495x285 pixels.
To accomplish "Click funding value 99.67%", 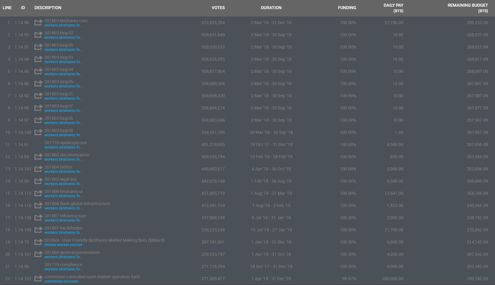I will (x=349, y=279).
